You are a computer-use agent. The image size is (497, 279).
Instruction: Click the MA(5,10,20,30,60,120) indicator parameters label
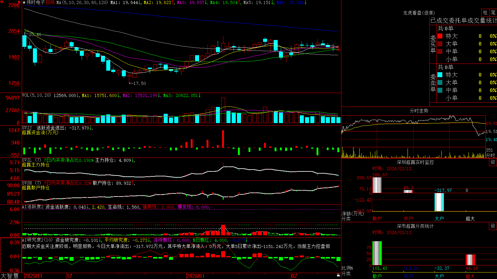[82, 2]
